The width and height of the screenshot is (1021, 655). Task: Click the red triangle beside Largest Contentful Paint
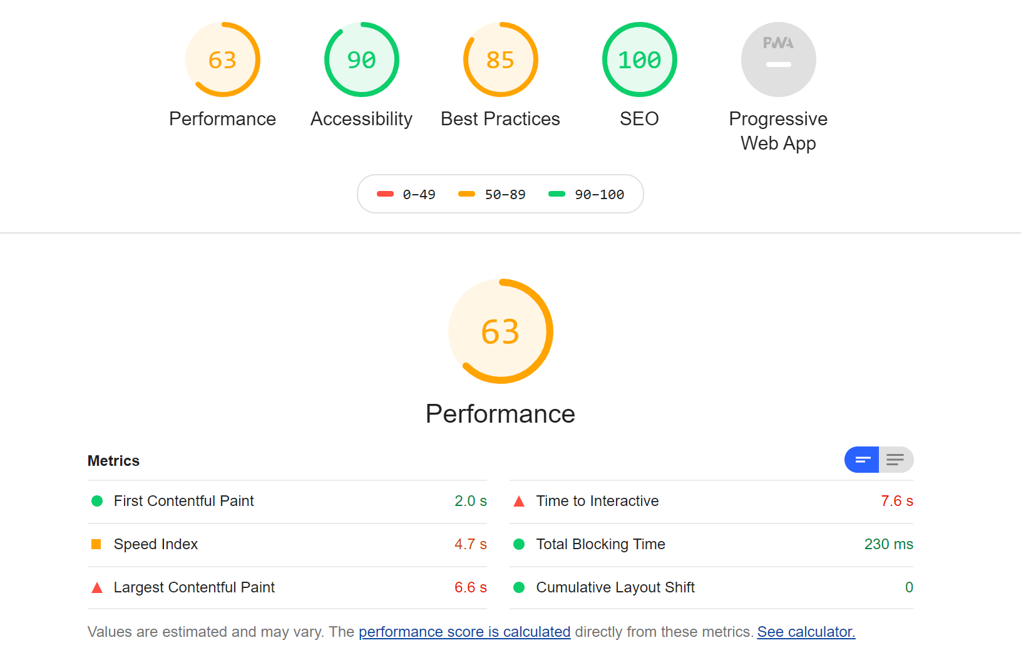tap(97, 587)
